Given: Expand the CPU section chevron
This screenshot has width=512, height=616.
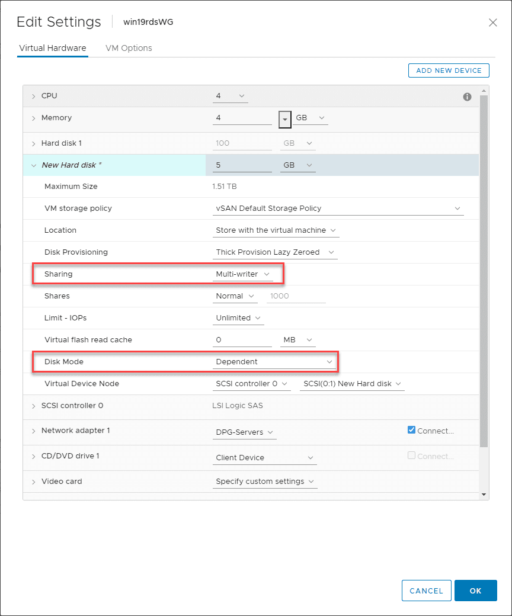Looking at the screenshot, I should [x=34, y=96].
